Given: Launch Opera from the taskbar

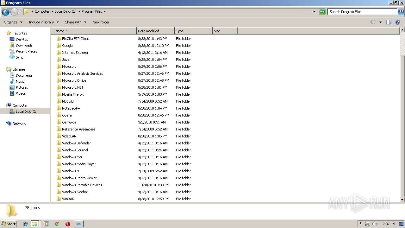Looking at the screenshot, I should click(68, 224).
